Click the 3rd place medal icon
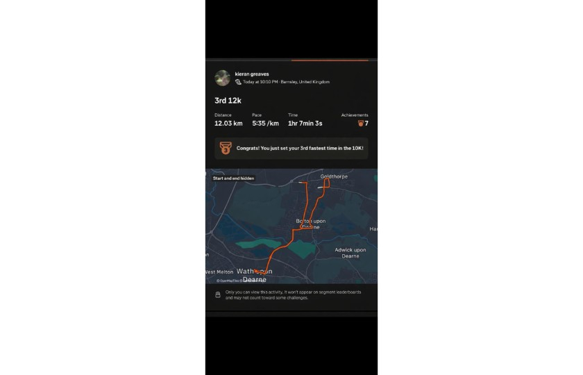583x375 pixels. click(226, 148)
